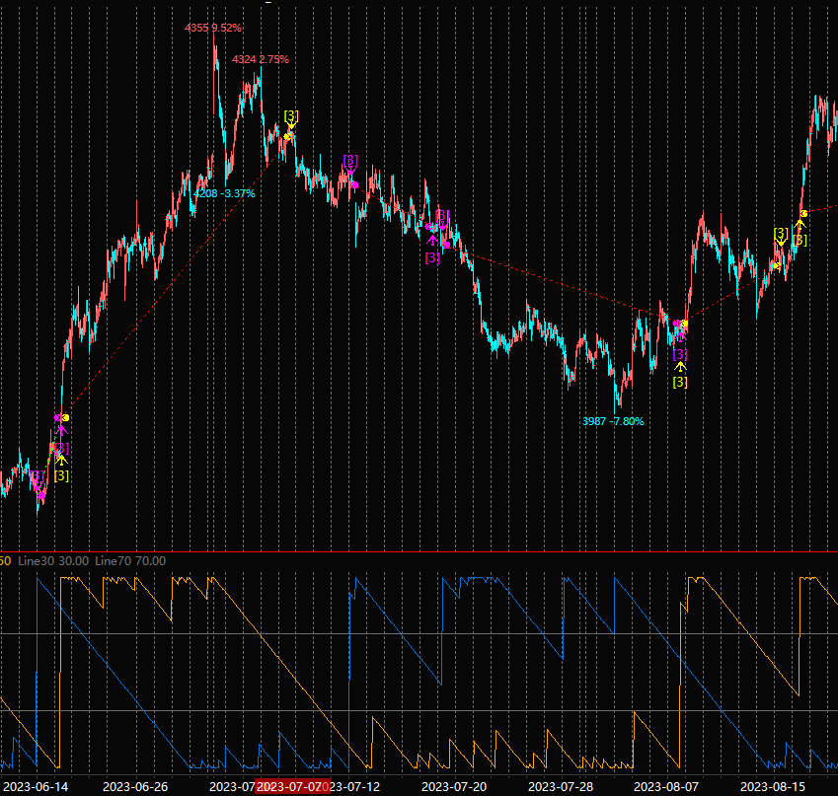Image resolution: width=838 pixels, height=796 pixels.
Task: Click the yellow [3] label below the August 7 arrow
Action: pyautogui.click(x=680, y=382)
